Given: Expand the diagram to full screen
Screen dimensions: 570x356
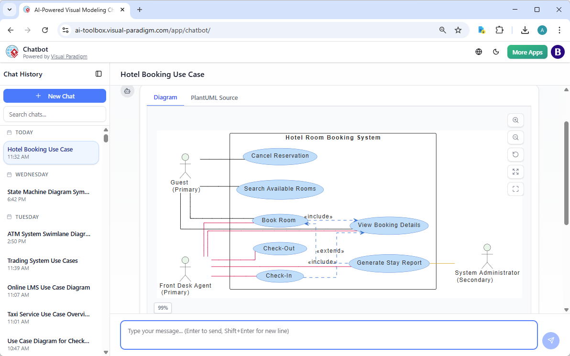Looking at the screenshot, I should click(x=515, y=172).
